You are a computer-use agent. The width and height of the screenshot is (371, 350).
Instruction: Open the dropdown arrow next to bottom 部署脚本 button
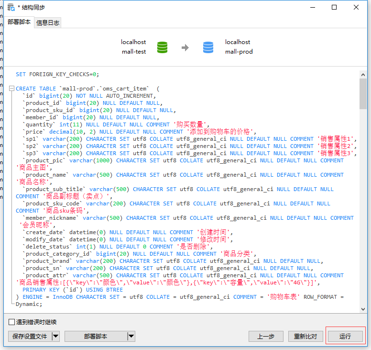131,337
